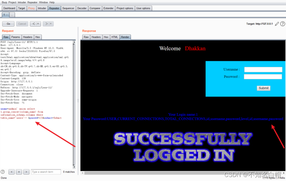The width and height of the screenshot is (286, 181).
Task: Switch to the Target tab
Action: (x=22, y=8)
